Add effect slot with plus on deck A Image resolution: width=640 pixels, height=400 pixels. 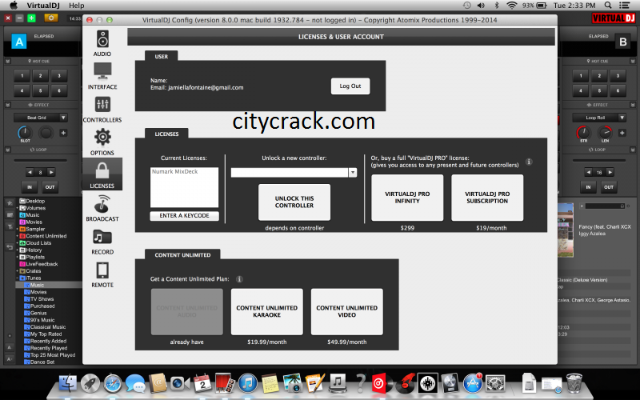pyautogui.click(x=63, y=133)
